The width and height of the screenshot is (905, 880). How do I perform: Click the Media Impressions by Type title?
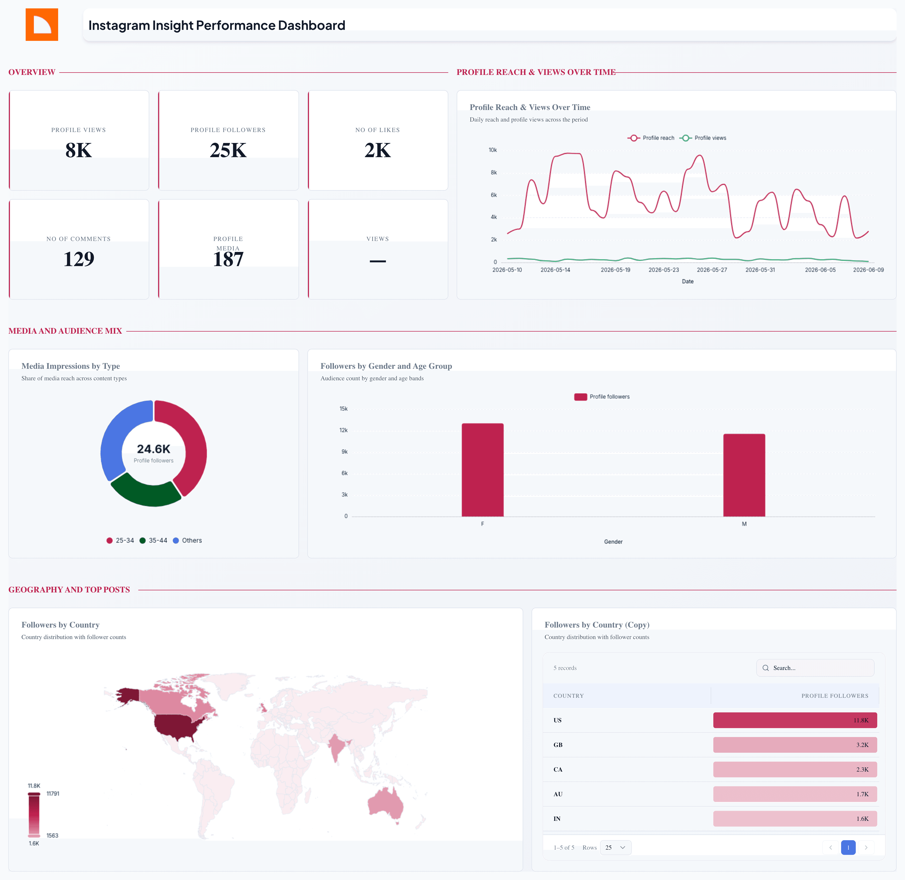(71, 366)
